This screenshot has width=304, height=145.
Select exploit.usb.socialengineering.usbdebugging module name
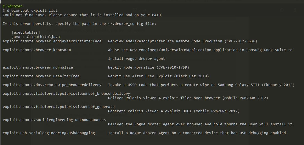pos(49,133)
